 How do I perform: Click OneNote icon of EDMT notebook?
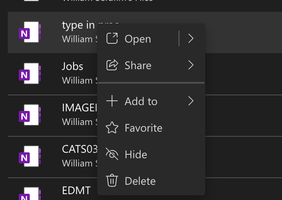tap(30, 193)
